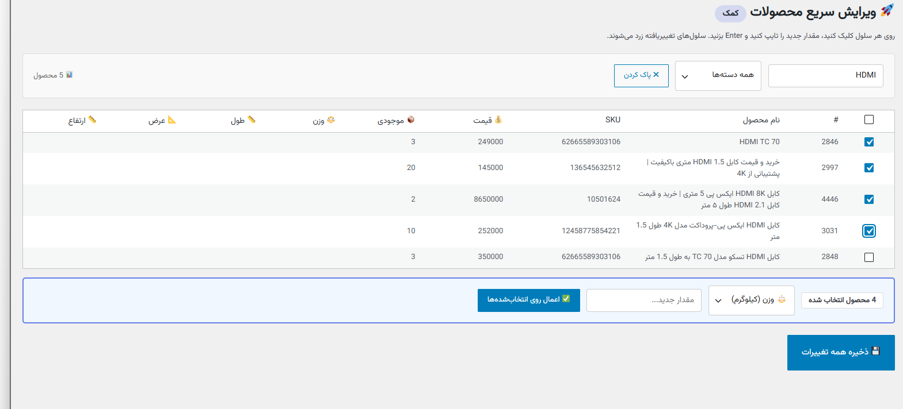Click the SKU cell 136545632512
The width and height of the screenshot is (903, 409).
click(595, 168)
